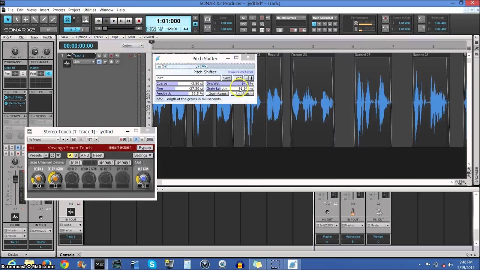This screenshot has height=270, width=480.
Task: Open the Custom track control dropdown
Action: click(x=132, y=45)
